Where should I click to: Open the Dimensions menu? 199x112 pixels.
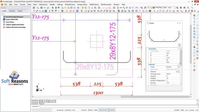(x=43, y=4)
